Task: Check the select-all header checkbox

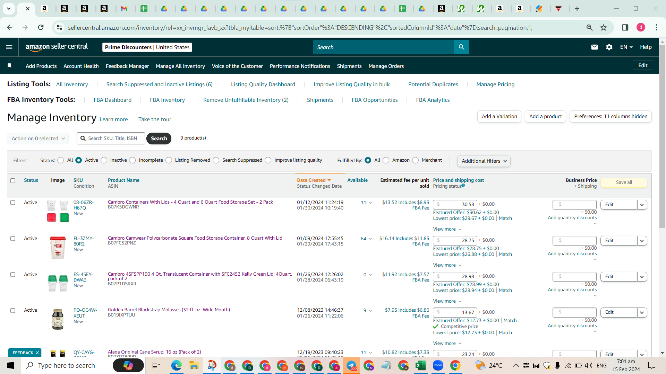Action: (x=13, y=180)
